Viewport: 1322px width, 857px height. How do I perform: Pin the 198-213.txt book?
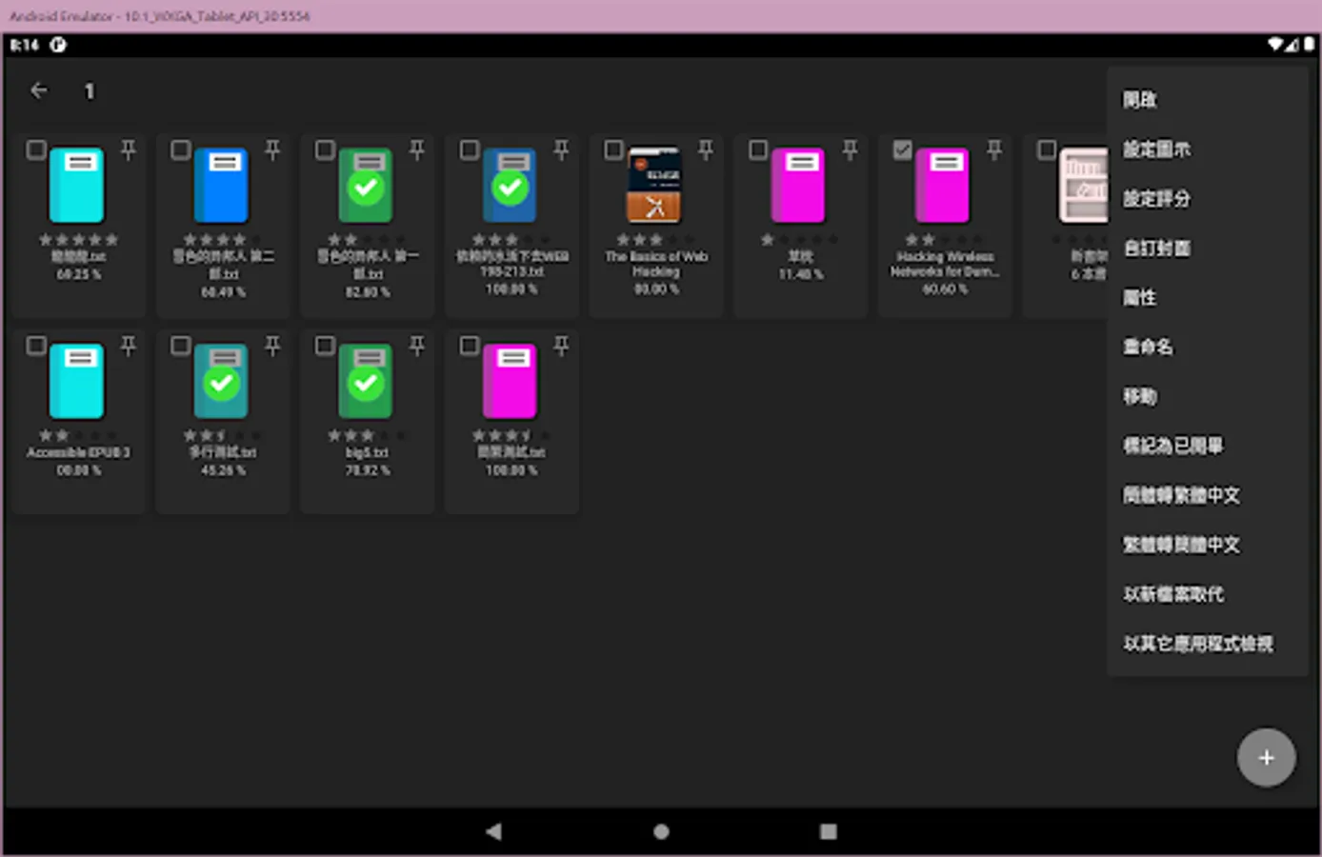point(561,149)
